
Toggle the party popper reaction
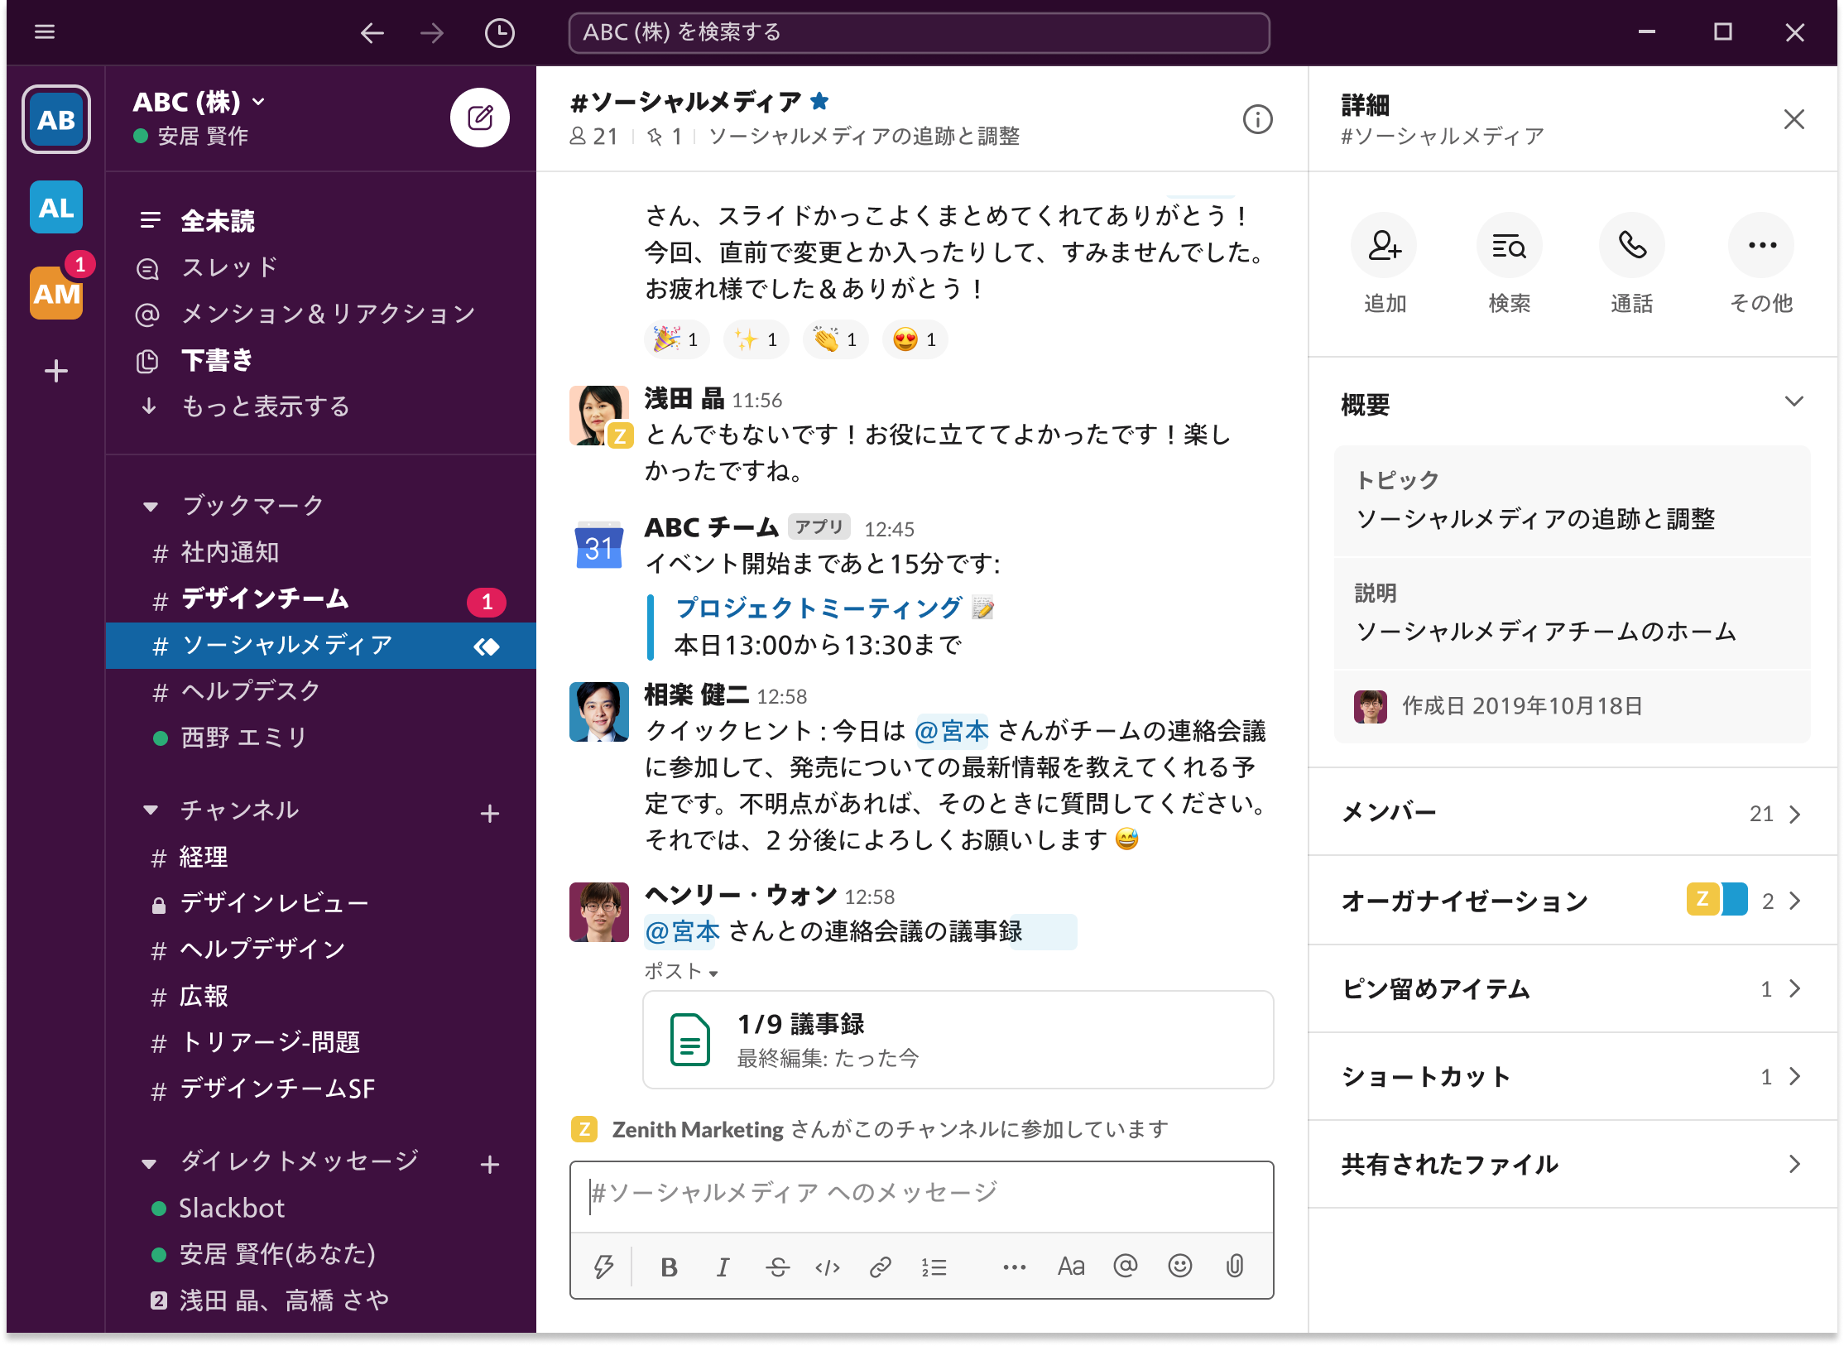point(676,339)
